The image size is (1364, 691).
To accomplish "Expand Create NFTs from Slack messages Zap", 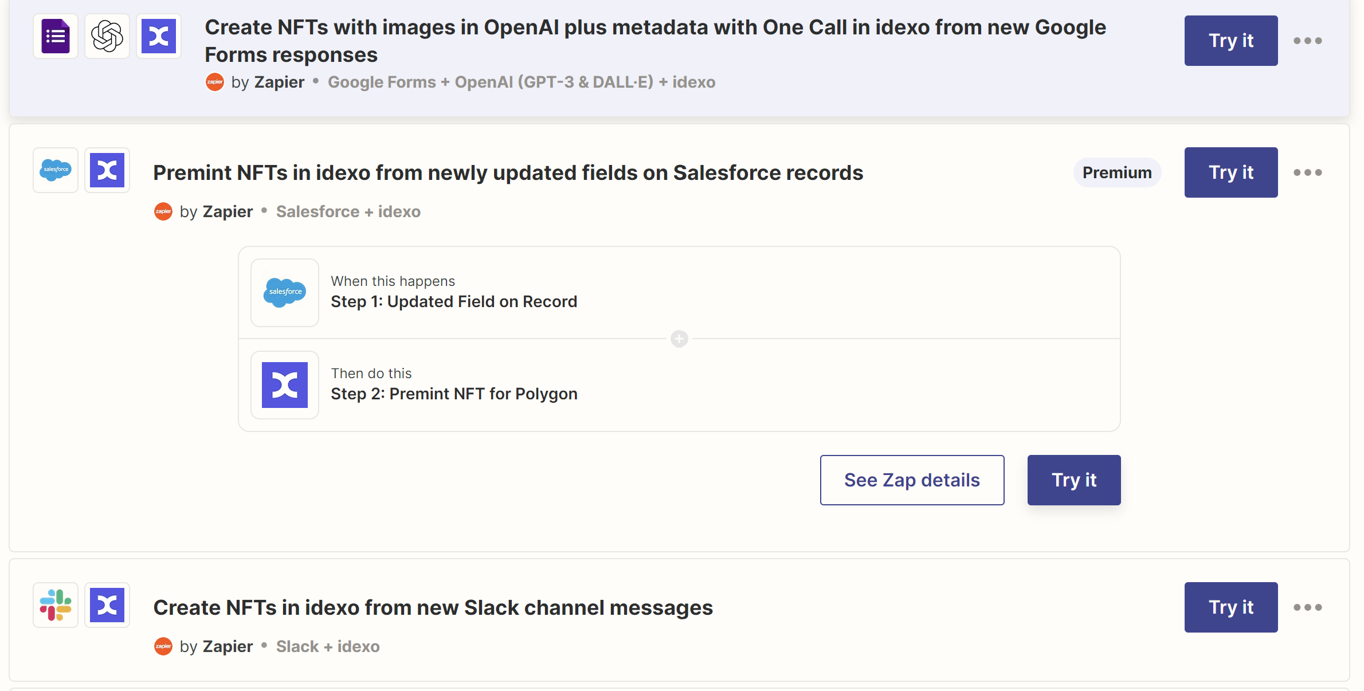I will coord(433,607).
